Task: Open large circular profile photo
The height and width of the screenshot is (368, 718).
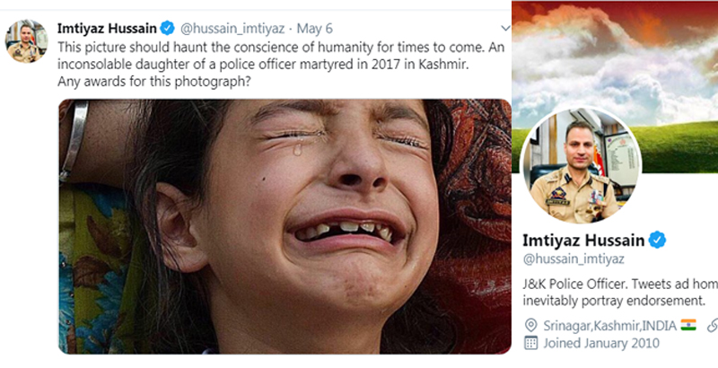Action: 580,165
